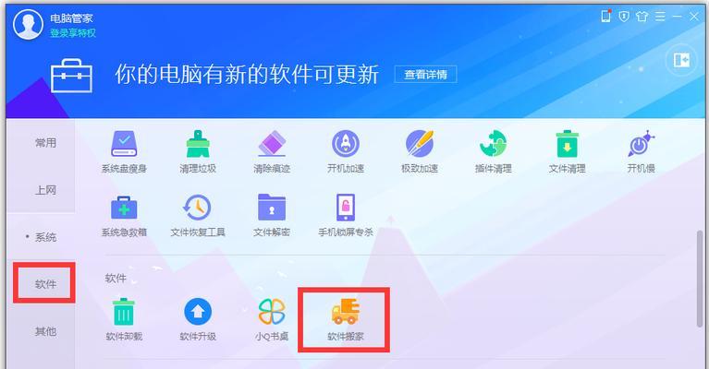Open 文件恢复工具 clock icon
Viewport: 709px width, 369px height.
[197, 208]
